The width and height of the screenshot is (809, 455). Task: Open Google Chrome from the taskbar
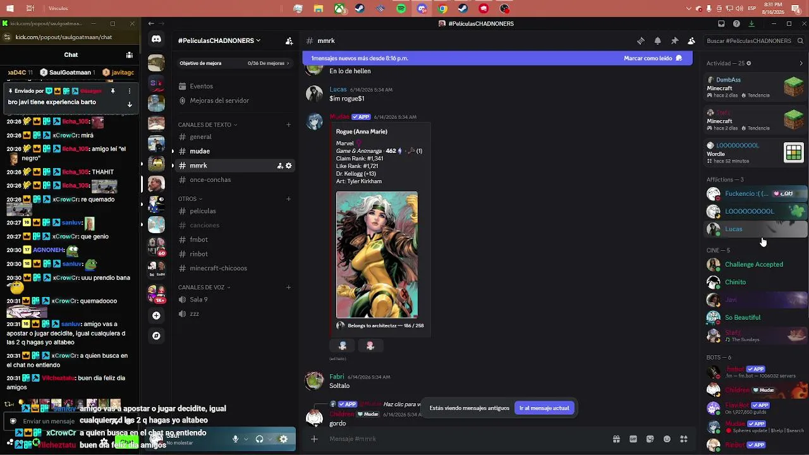(x=442, y=9)
